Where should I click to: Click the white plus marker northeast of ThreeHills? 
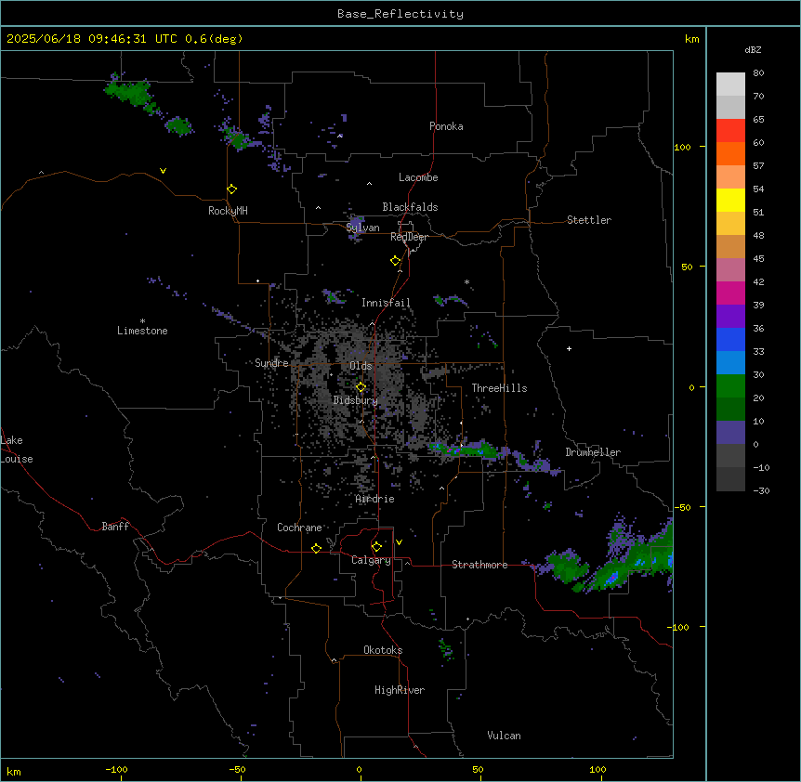(x=569, y=348)
